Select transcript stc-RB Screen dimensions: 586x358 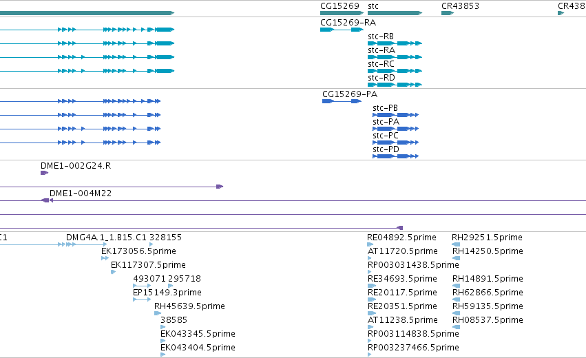(395, 43)
